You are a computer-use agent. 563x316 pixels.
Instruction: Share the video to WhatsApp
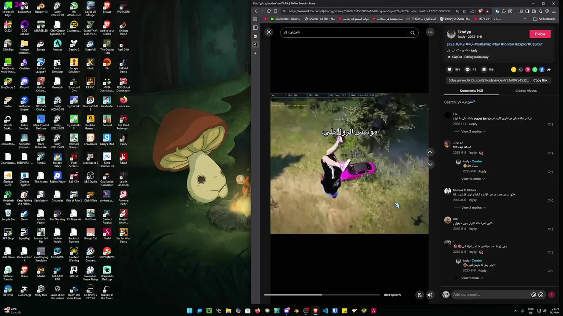point(535,69)
